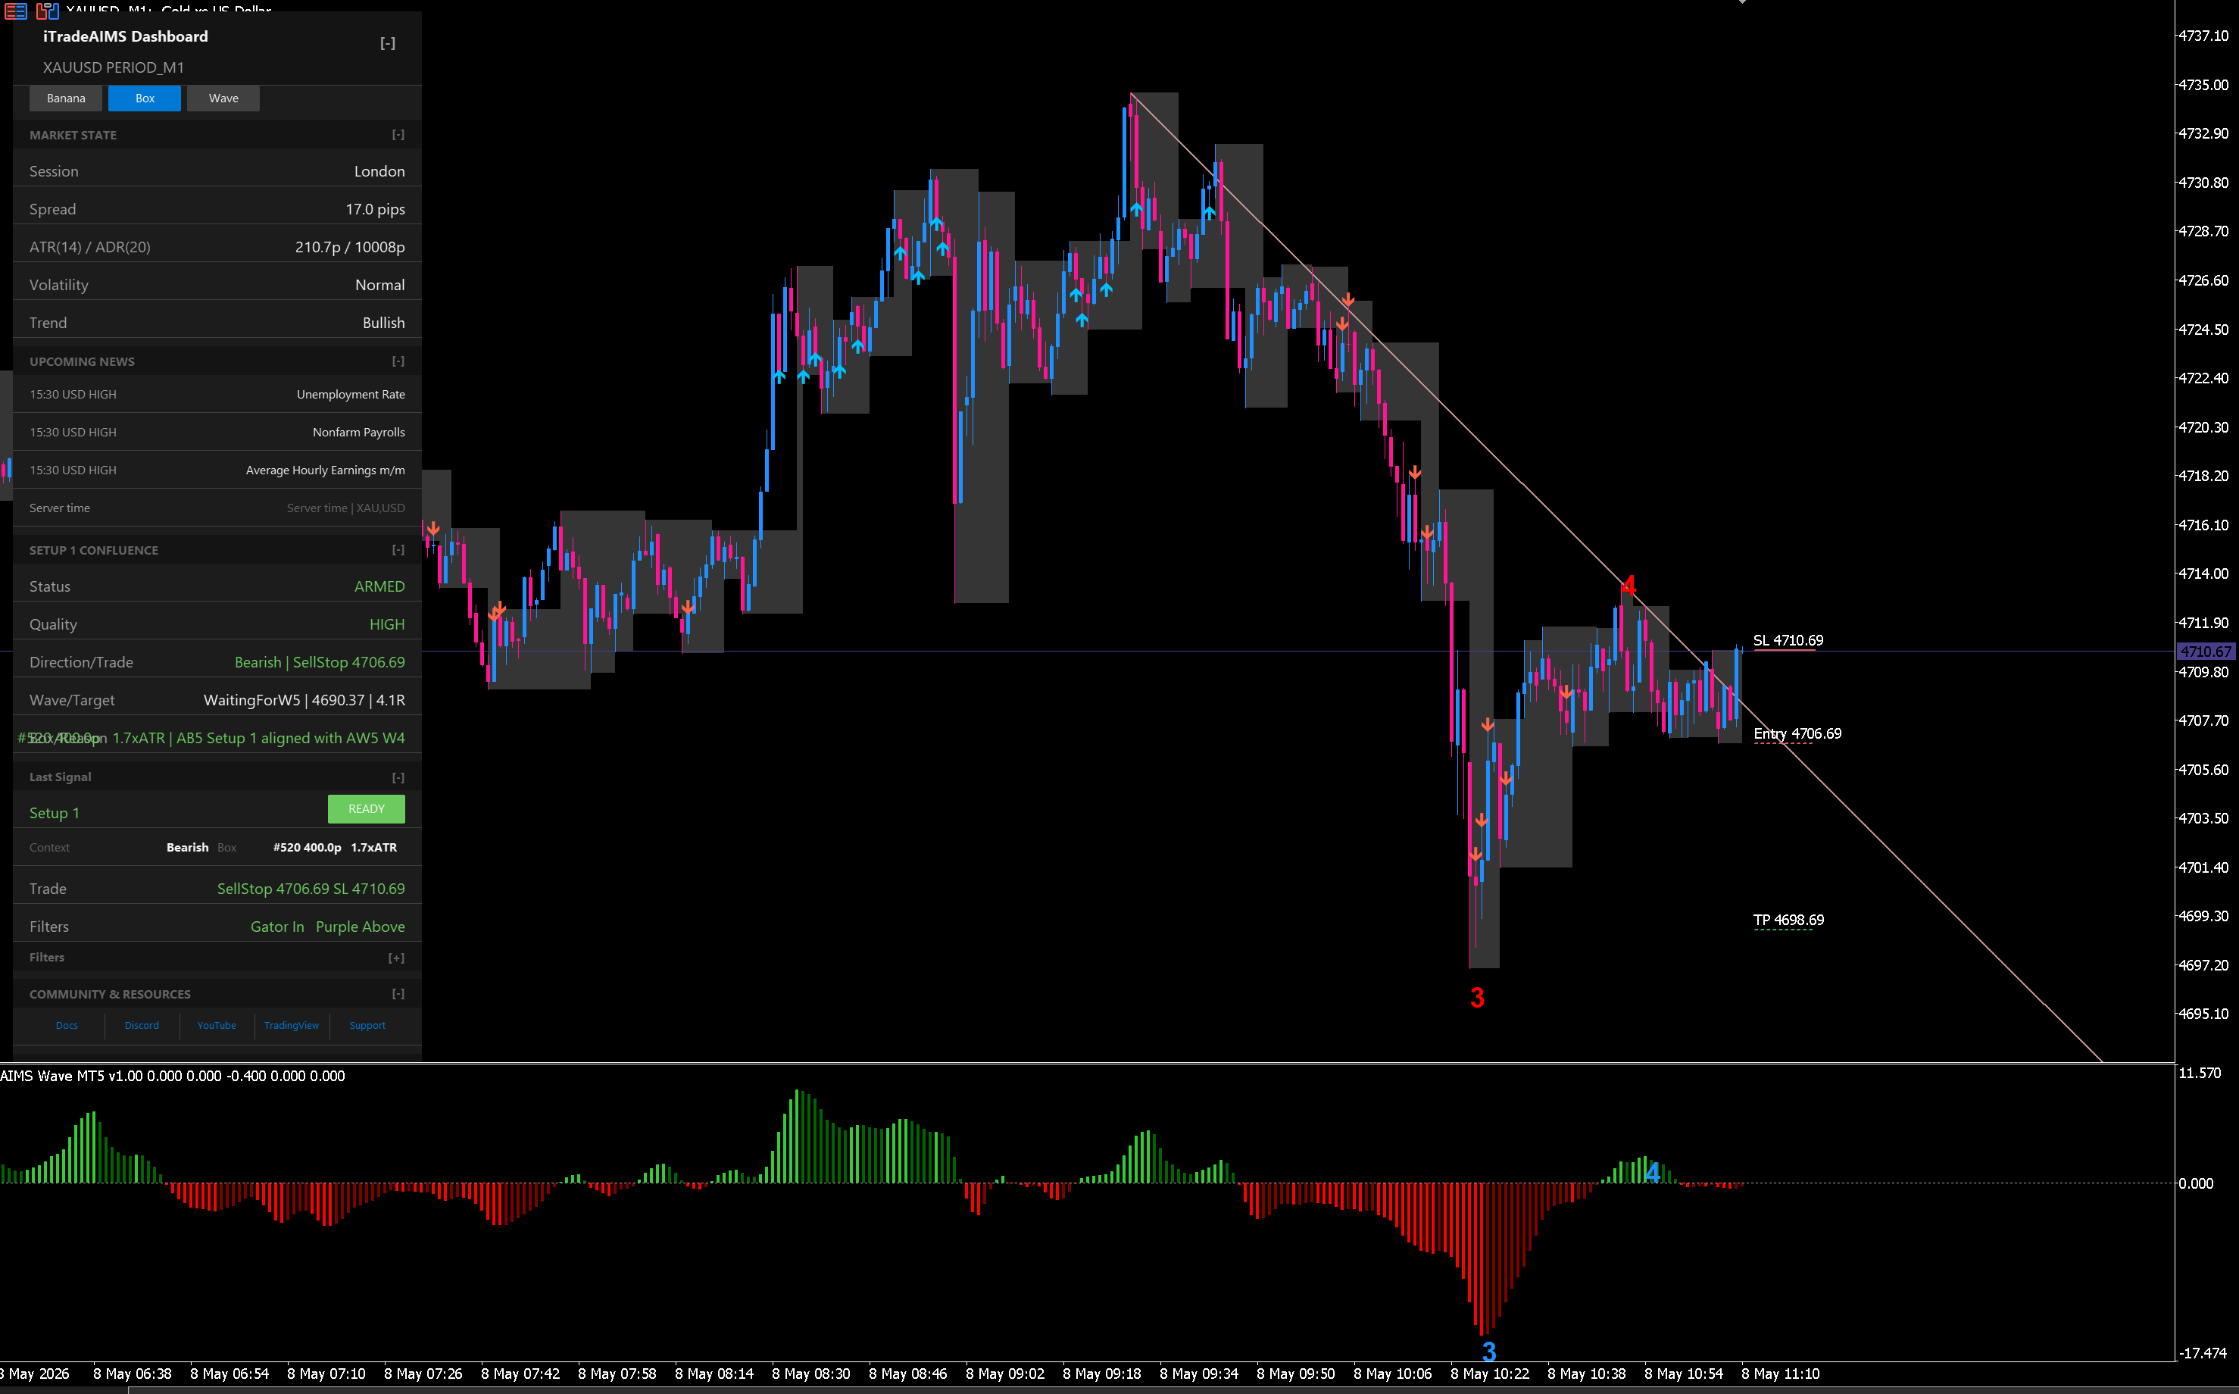Click the Trend Bullish value
The width and height of the screenshot is (2239, 1394).
pos(383,323)
